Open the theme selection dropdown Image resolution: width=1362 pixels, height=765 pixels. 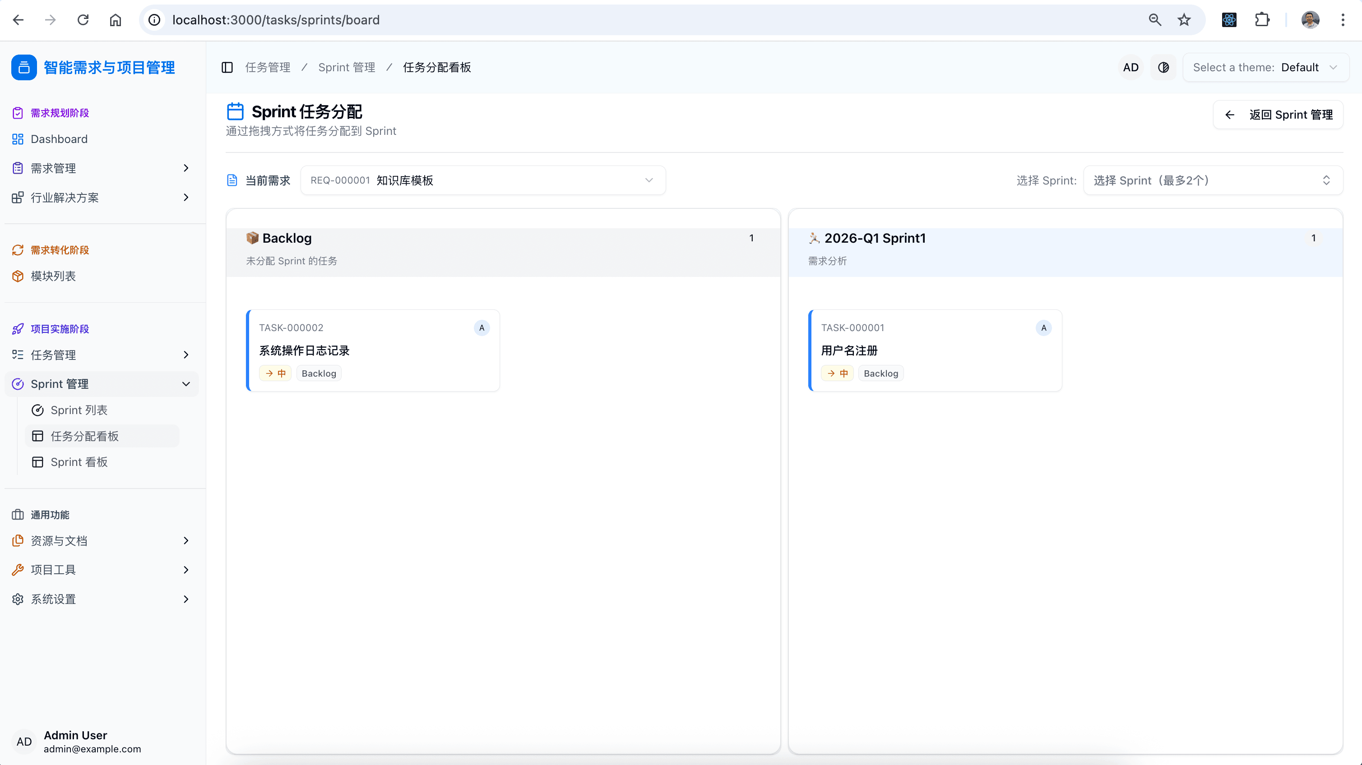[x=1265, y=67]
